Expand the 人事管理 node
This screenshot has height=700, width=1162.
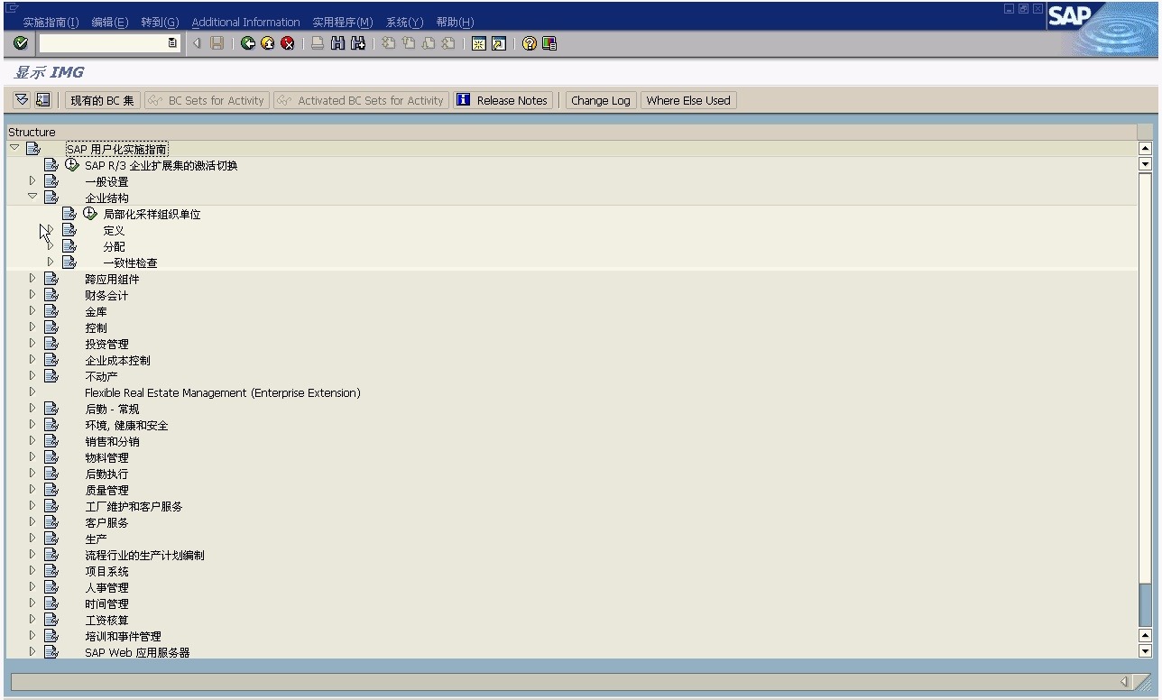point(32,586)
